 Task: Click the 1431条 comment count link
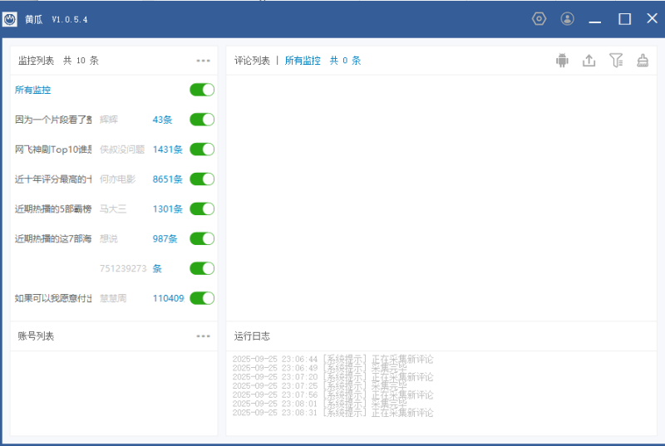(167, 149)
